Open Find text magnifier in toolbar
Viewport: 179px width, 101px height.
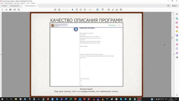click(19, 10)
